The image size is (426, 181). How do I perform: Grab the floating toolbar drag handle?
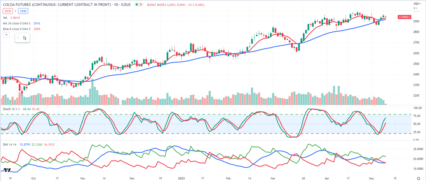[18, 38]
